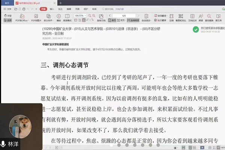The width and height of the screenshot is (225, 150).
Task: Click the PDF转图片 export icon
Action: tap(36, 16)
